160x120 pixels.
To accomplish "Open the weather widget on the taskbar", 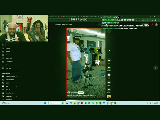I will (x=5, y=103).
